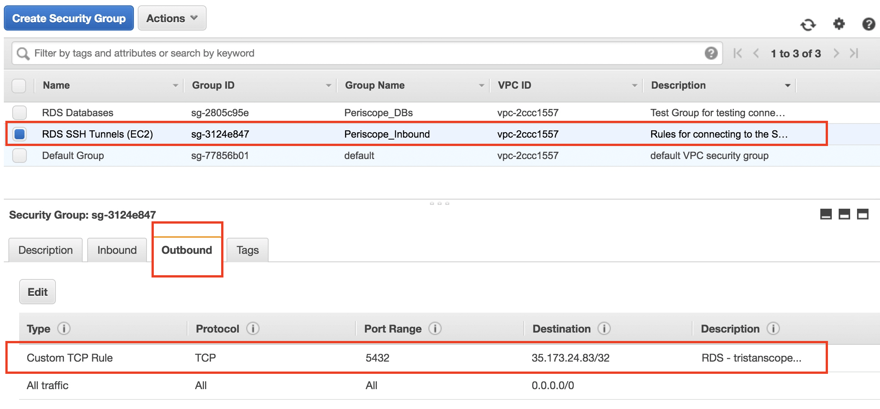The width and height of the screenshot is (880, 409).
Task: Click the vpc-2ccc1557 value in Default Group row
Action: click(x=528, y=156)
